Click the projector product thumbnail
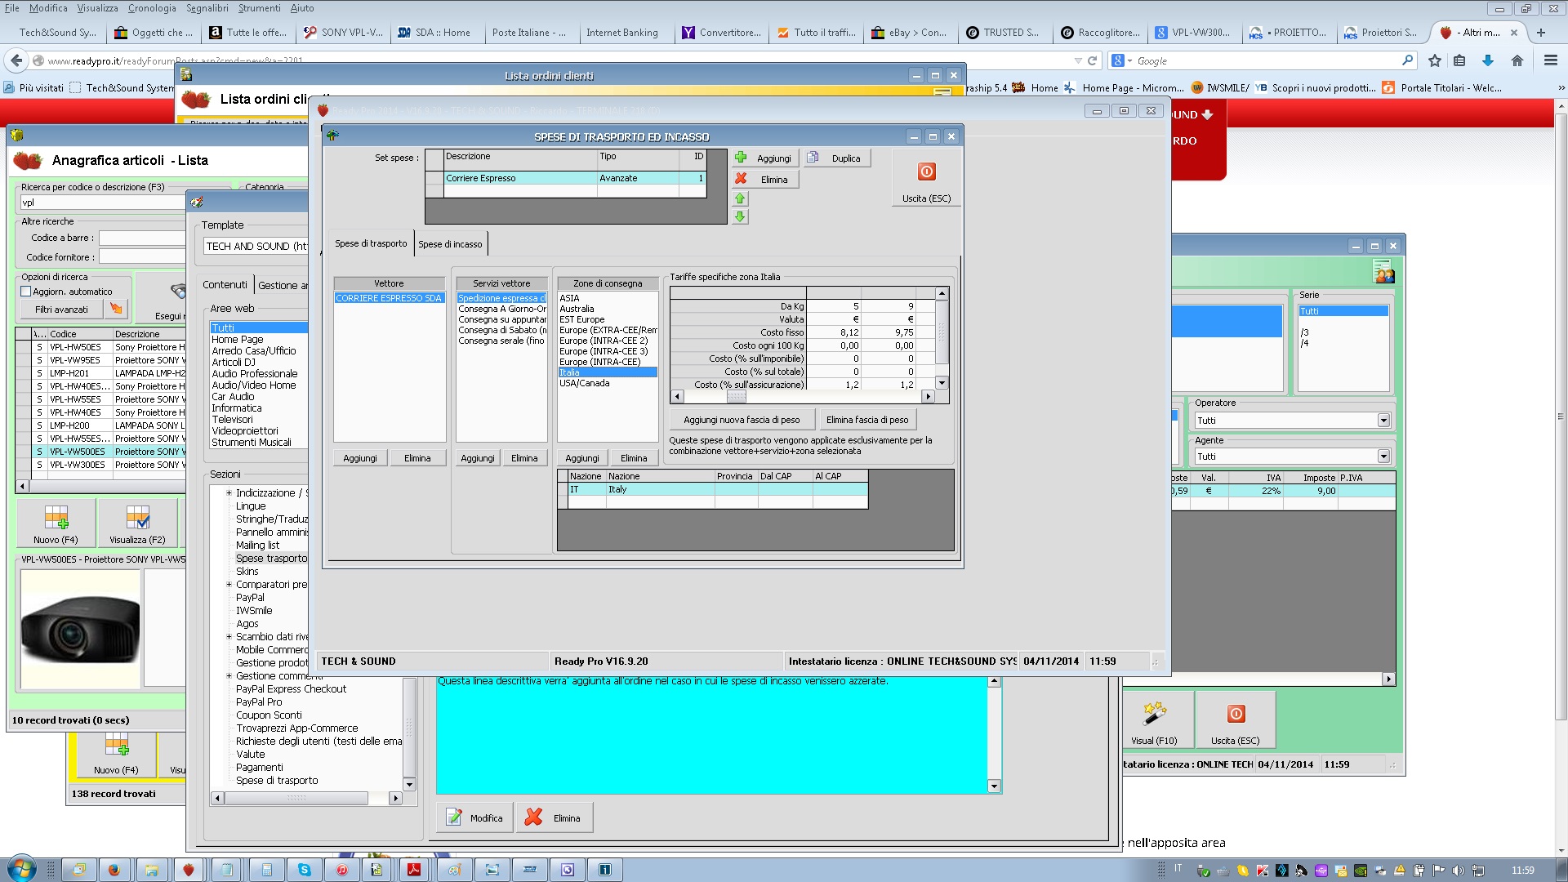This screenshot has width=1568, height=882. click(x=80, y=629)
